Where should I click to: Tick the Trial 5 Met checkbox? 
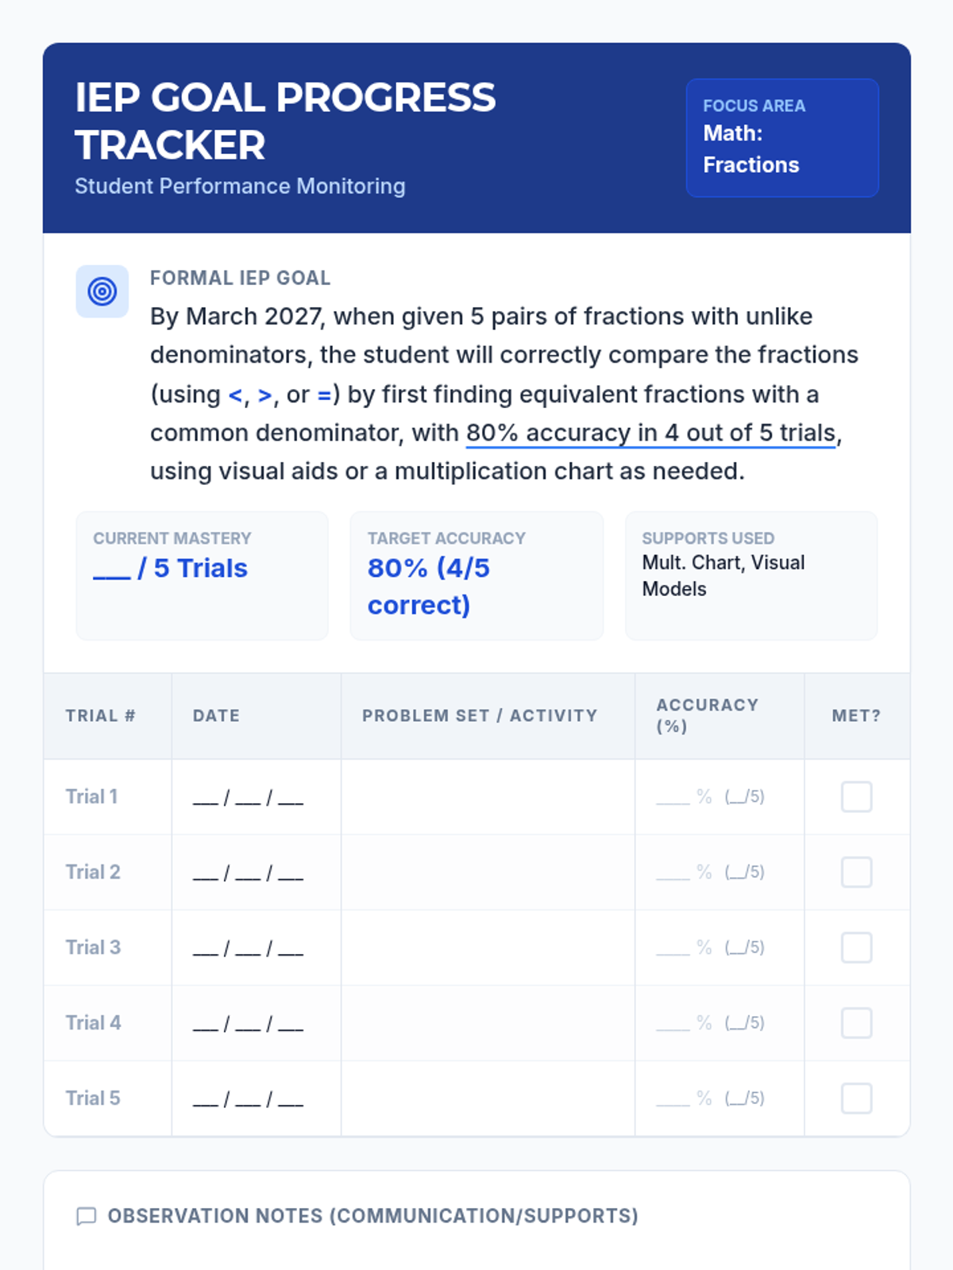(x=856, y=1098)
